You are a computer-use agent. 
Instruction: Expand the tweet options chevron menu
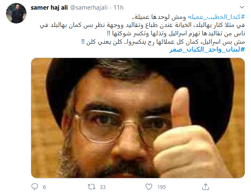242,7
